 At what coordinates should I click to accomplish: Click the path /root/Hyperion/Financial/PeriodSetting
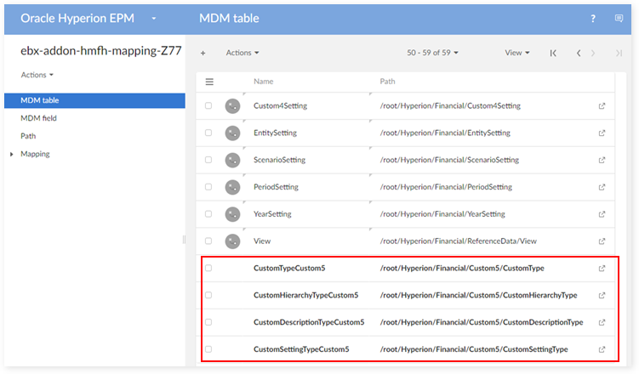[x=446, y=187]
